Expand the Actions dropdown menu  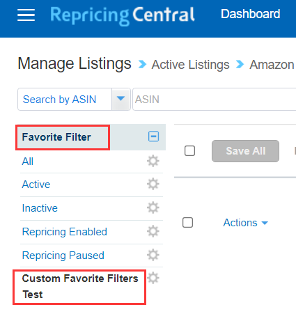(245, 223)
